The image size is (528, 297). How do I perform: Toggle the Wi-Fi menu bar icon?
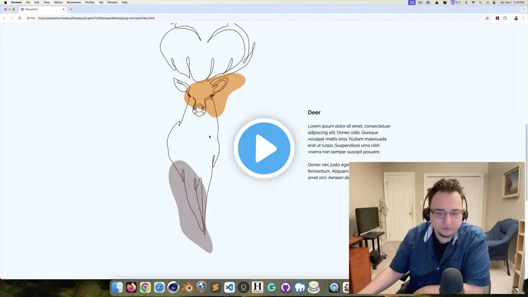click(x=473, y=2)
